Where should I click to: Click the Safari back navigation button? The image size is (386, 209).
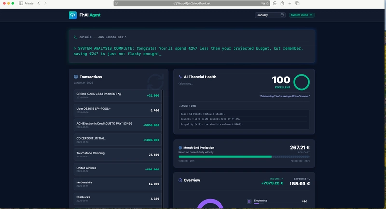39,3
